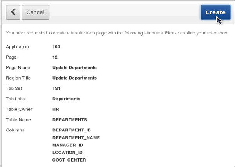Click the Page Name value Update Departments

(74, 68)
